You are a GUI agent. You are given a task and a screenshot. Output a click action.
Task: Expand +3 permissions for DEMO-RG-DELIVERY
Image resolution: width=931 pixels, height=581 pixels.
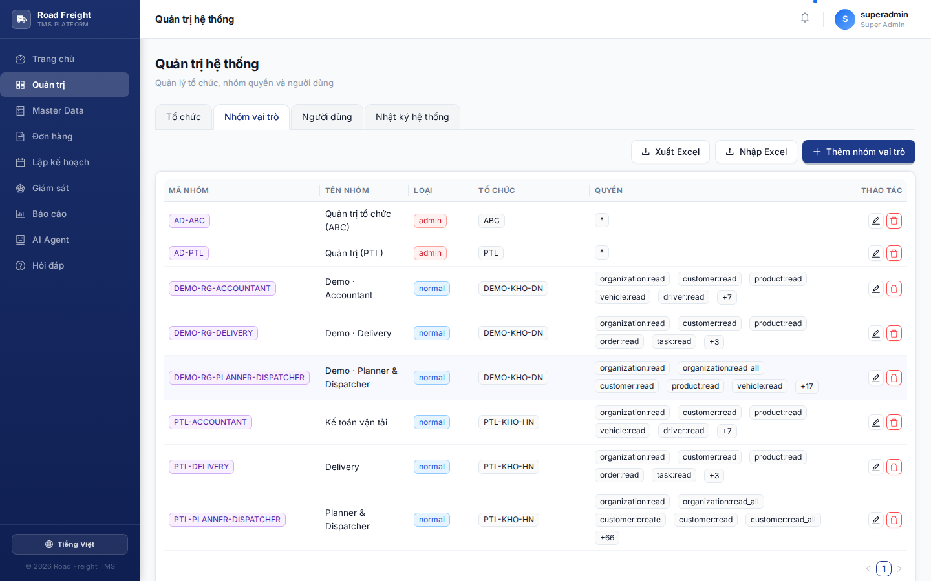point(714,341)
